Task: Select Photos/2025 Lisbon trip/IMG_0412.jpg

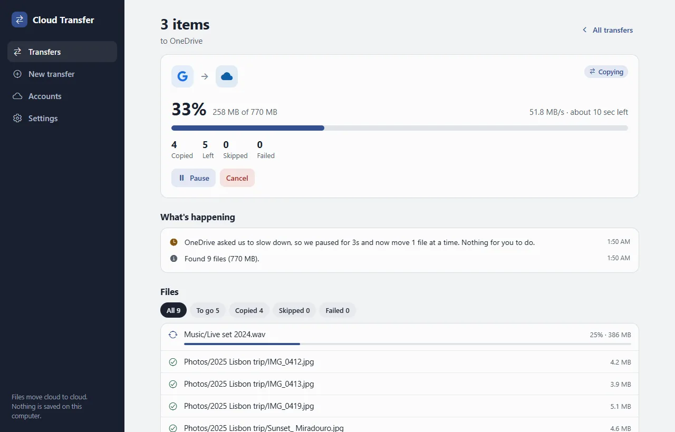Action: pyautogui.click(x=400, y=362)
